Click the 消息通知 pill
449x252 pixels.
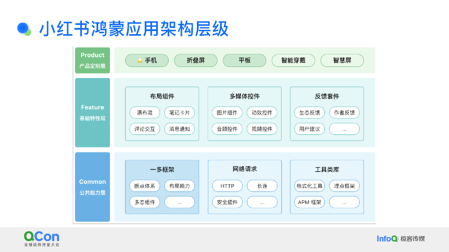(179, 129)
